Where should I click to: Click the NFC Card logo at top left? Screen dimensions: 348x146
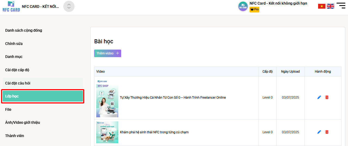pyautogui.click(x=11, y=7)
